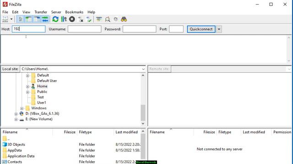This screenshot has width=293, height=164.
Task: Click the local tree scroll down arrow
Action: click(x=143, y=123)
